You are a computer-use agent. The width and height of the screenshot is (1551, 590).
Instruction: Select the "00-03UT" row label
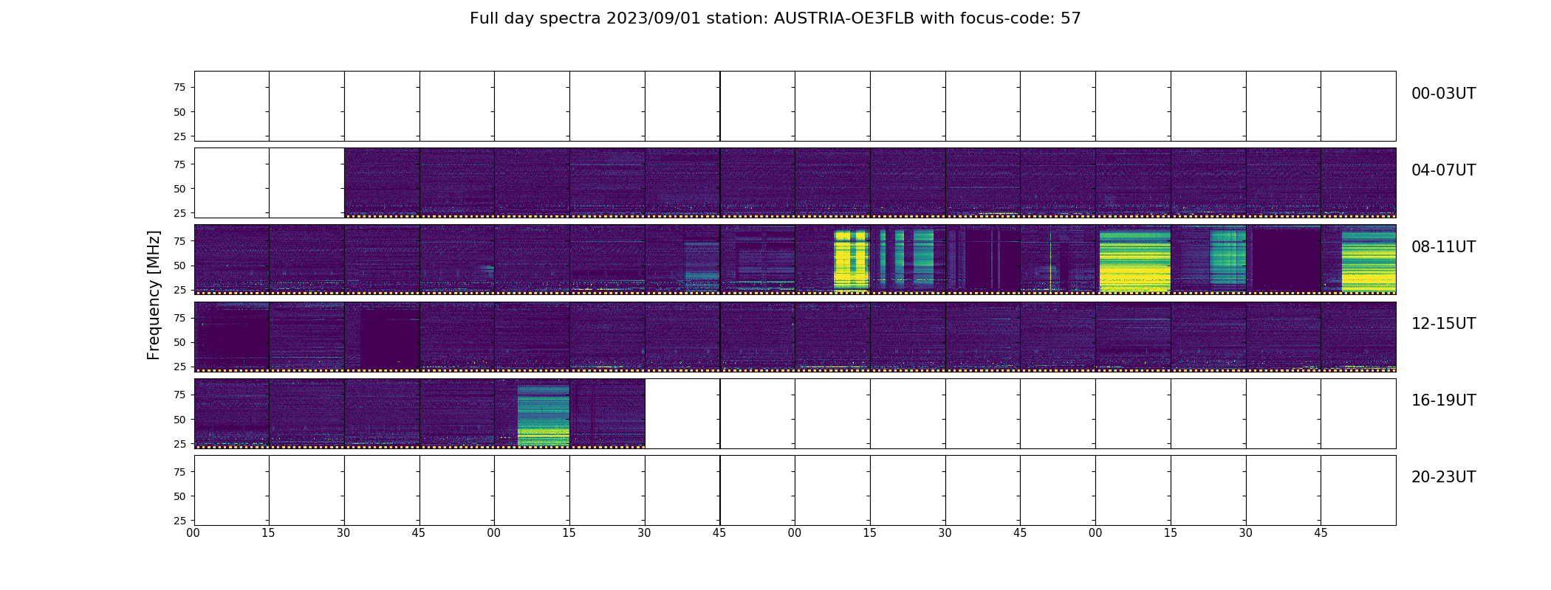tap(1443, 94)
